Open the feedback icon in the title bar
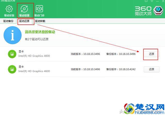165x115 pixels. coord(146,1)
